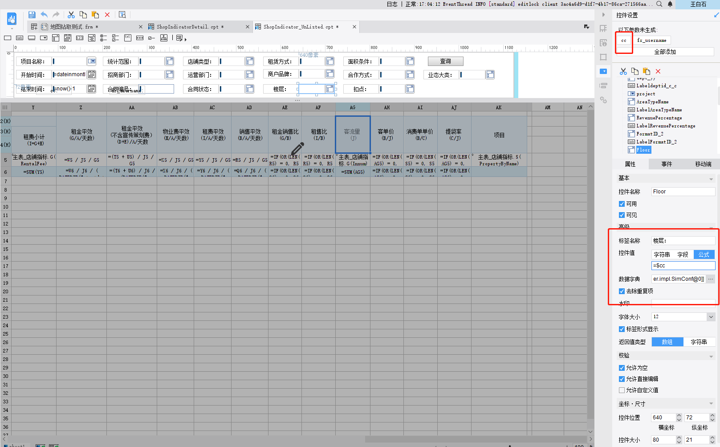Insert a radio button group widget
Image resolution: width=720 pixels, height=447 pixels.
104,38
